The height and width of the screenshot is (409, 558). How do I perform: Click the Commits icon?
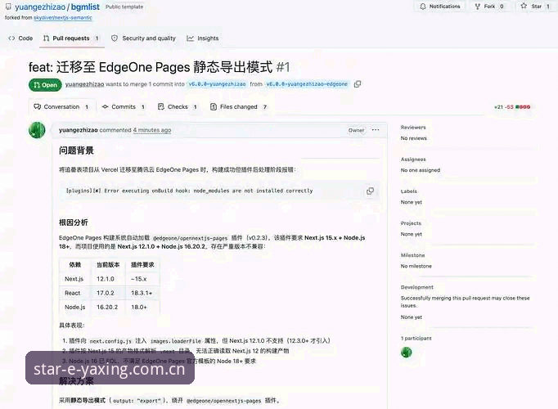tap(105, 106)
